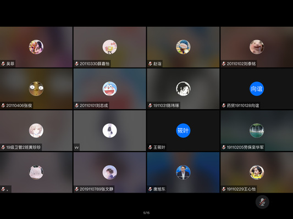Click muted mic icon beside 赵谊

[150, 64]
